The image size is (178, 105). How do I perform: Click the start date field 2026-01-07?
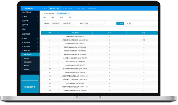56,23
